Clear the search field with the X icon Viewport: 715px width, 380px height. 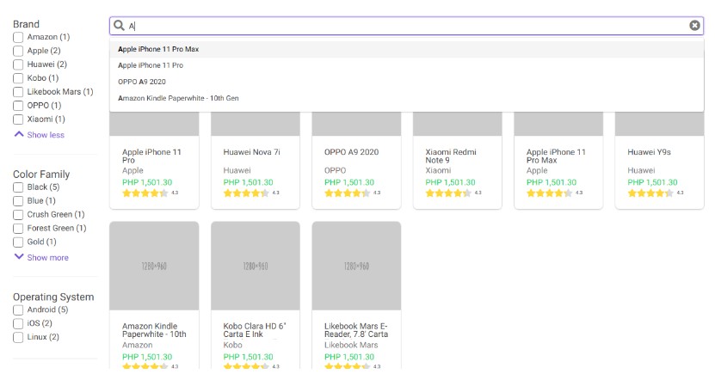point(694,26)
